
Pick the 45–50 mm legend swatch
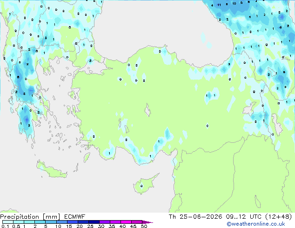[137, 222]
